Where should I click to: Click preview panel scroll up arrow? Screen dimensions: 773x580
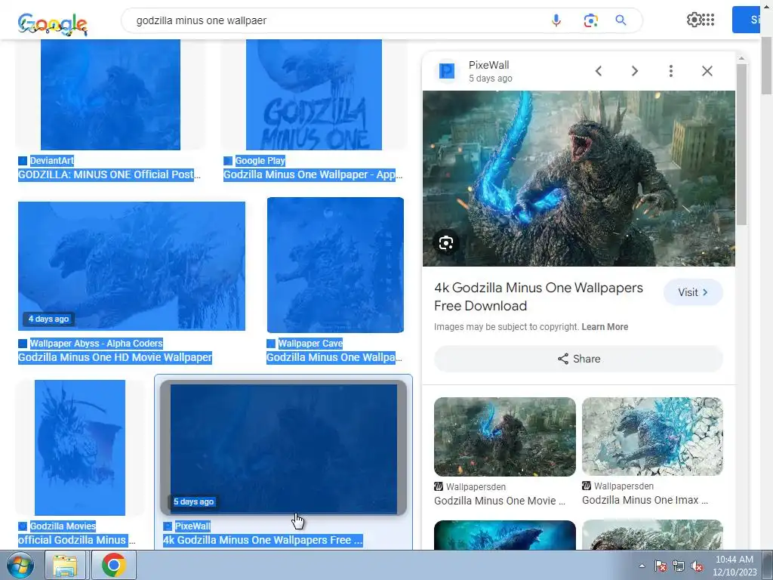point(741,58)
